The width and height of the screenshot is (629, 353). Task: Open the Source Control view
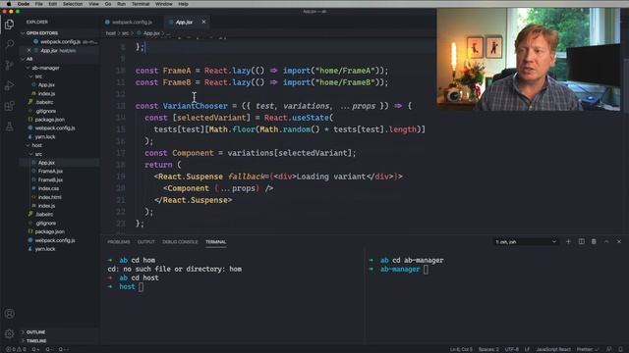tap(9, 65)
